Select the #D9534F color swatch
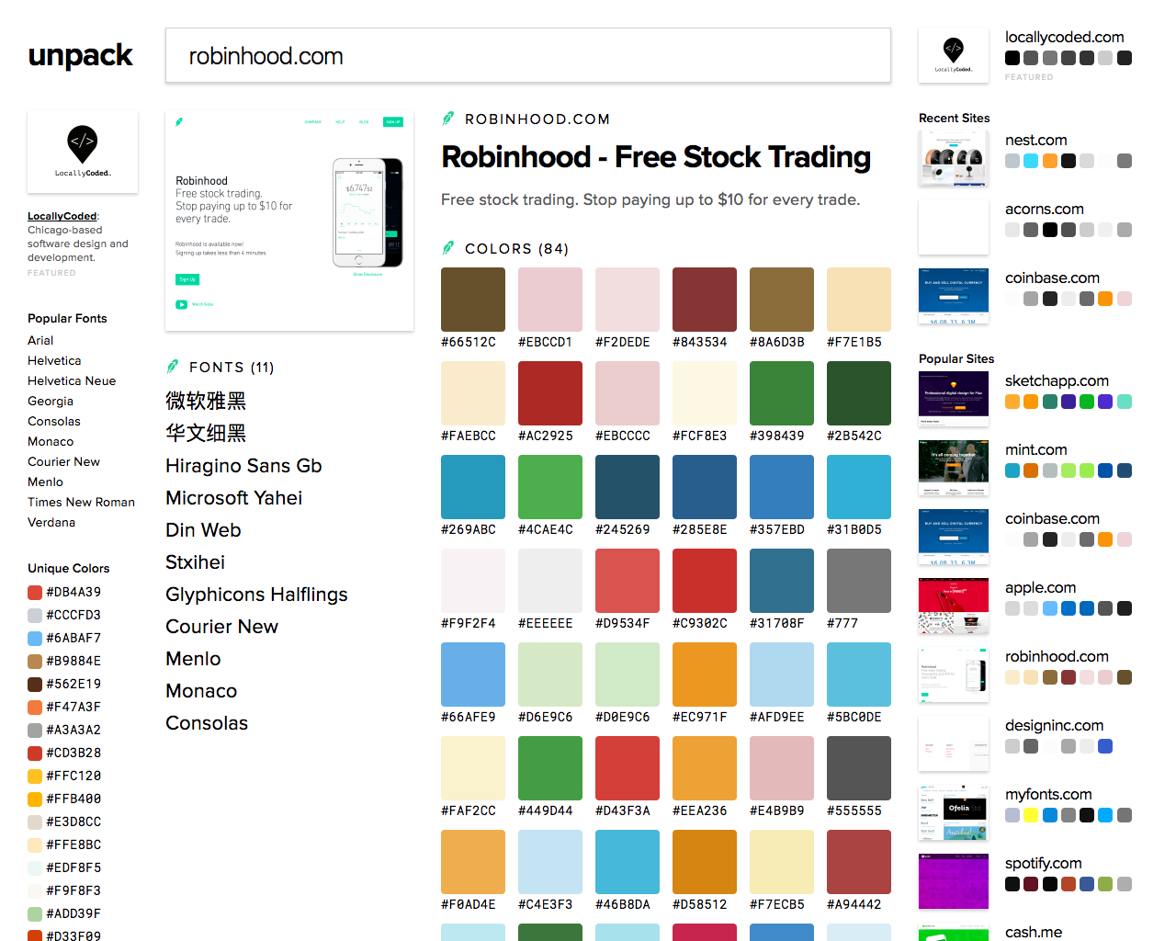This screenshot has width=1176, height=941. pos(628,581)
